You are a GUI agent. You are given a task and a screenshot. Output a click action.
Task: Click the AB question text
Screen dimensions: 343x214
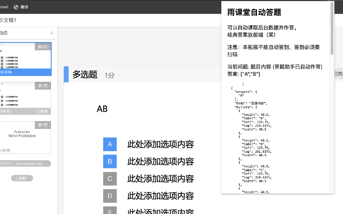pos(102,109)
